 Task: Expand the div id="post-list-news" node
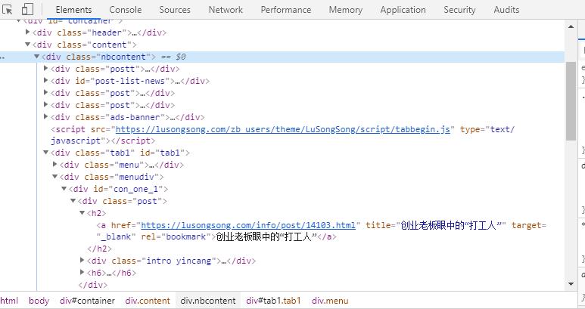46,80
